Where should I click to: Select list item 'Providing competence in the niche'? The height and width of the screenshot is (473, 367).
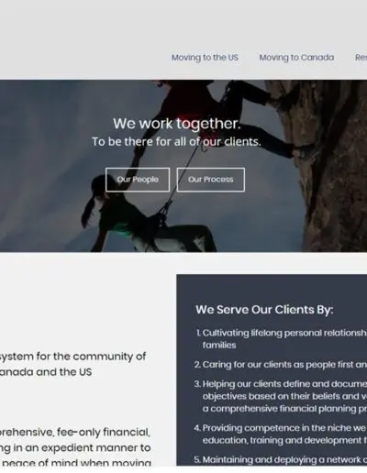click(x=280, y=434)
